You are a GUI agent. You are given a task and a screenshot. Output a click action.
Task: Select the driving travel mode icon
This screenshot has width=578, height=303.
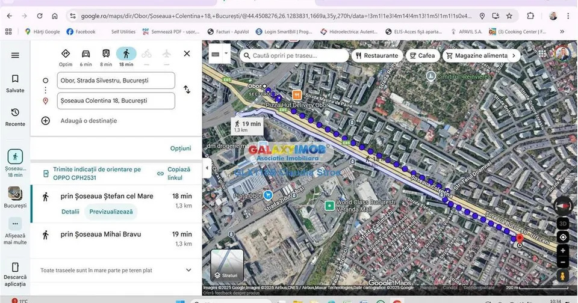(85, 54)
